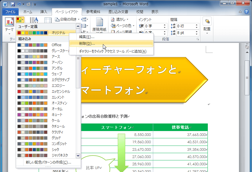Click color gallery scroll up arrow
Viewport: 252px width, 172px height.
pyautogui.click(x=78, y=26)
